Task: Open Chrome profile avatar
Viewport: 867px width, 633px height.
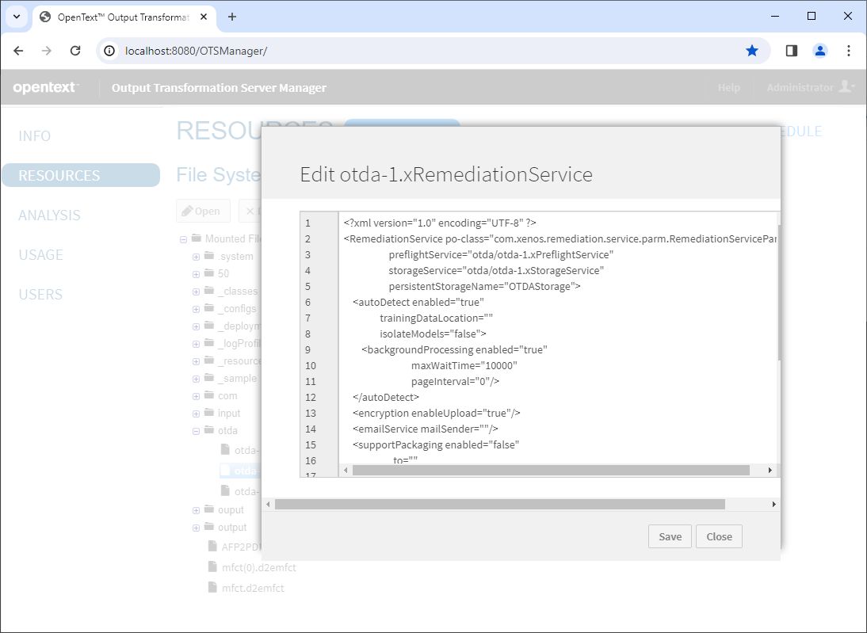Action: click(x=820, y=51)
